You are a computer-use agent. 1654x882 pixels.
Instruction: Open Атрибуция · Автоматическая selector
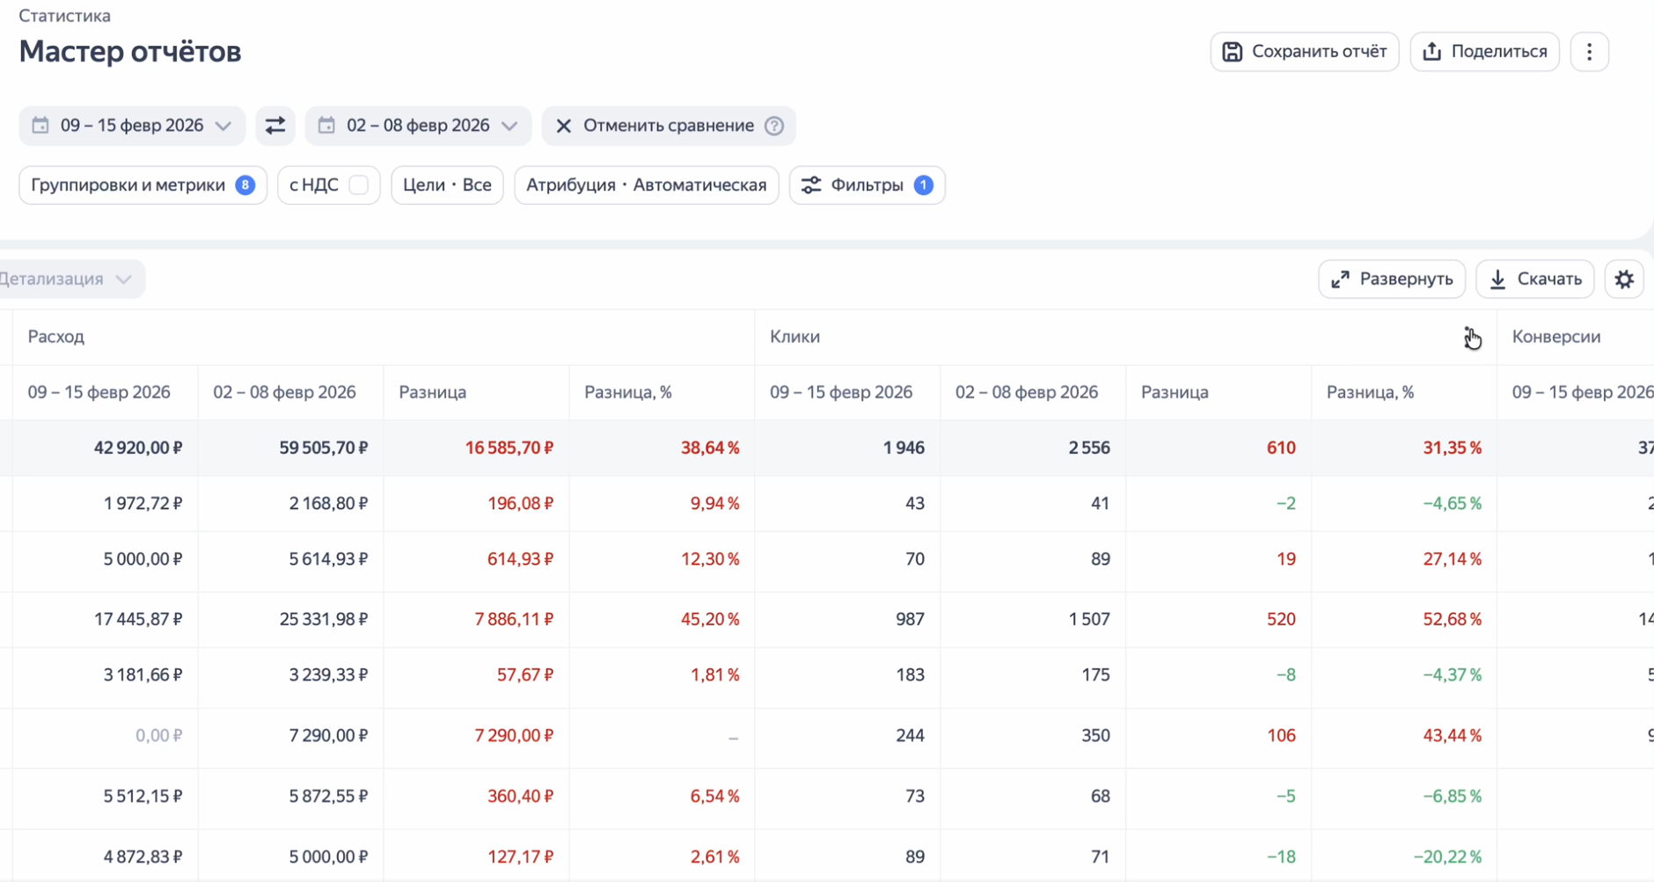point(646,186)
